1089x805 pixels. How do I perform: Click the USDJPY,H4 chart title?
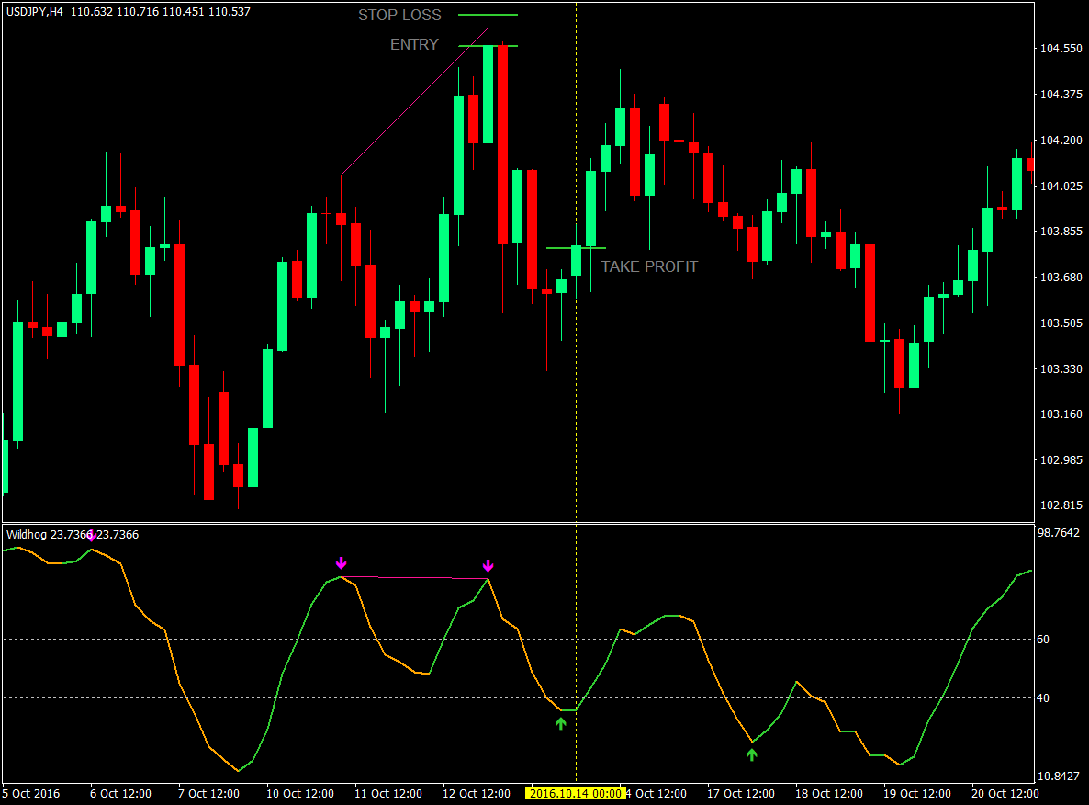[35, 12]
